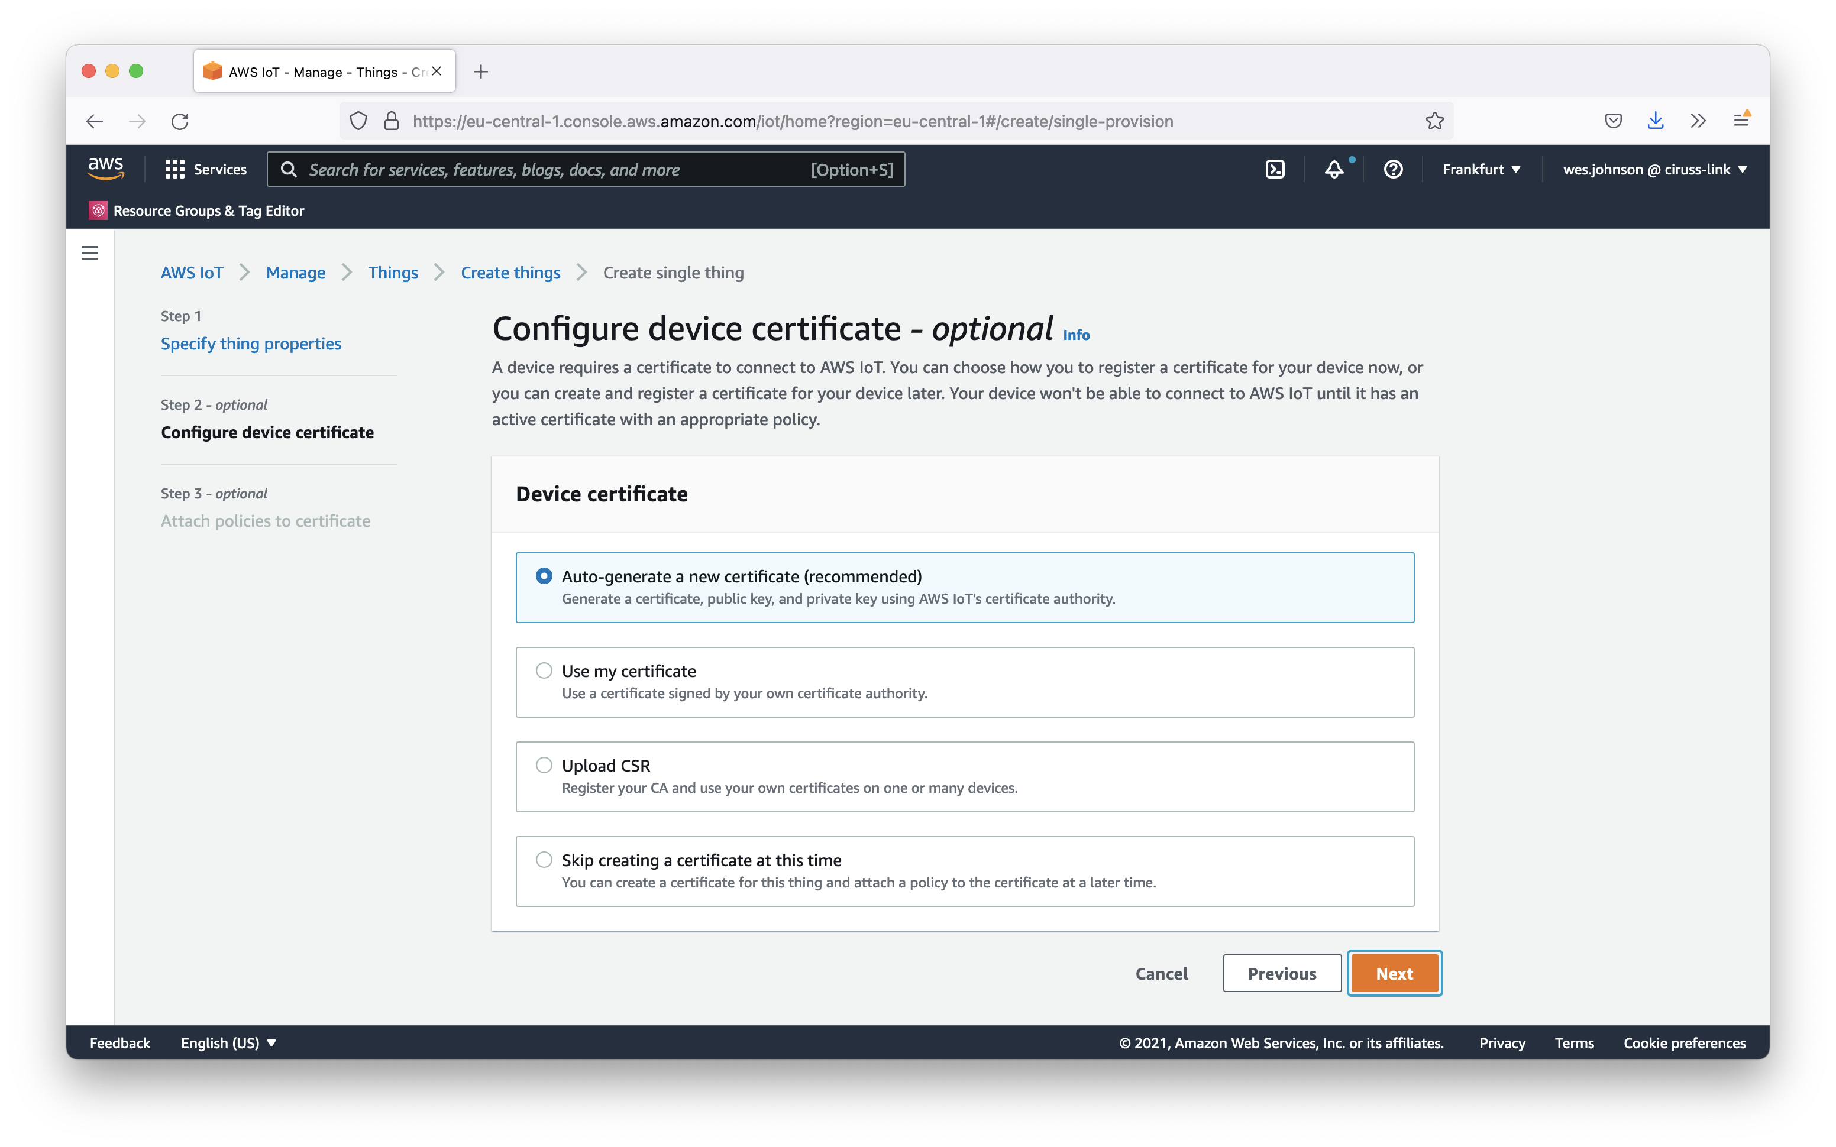The height and width of the screenshot is (1147, 1836).
Task: Click the Previous button
Action: pyautogui.click(x=1281, y=973)
